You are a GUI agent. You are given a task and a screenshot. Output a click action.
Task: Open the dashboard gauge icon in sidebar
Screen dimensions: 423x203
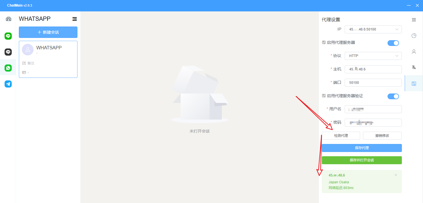[8, 19]
